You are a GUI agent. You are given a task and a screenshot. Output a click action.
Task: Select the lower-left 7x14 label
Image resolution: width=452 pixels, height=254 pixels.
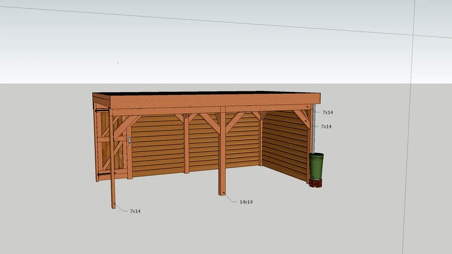coord(135,211)
